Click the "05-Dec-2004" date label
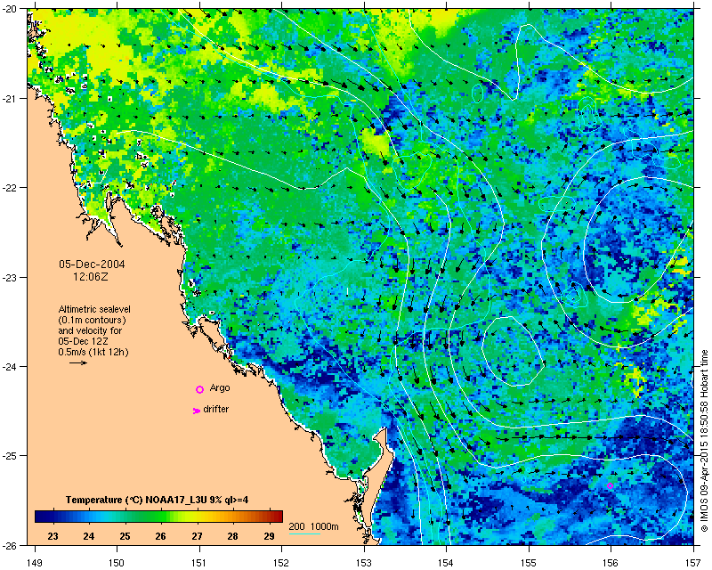 (x=92, y=265)
